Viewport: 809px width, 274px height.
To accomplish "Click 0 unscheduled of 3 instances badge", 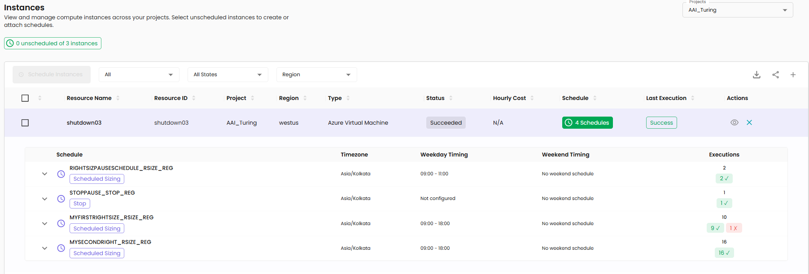I will 52,43.
